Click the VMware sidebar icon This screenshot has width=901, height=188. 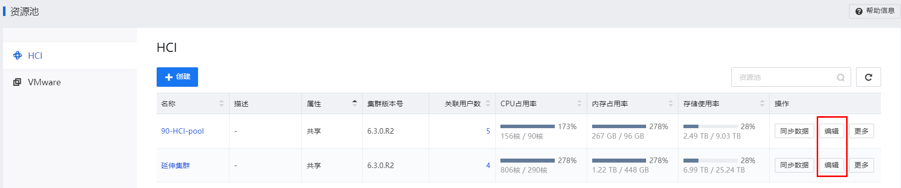tap(17, 82)
